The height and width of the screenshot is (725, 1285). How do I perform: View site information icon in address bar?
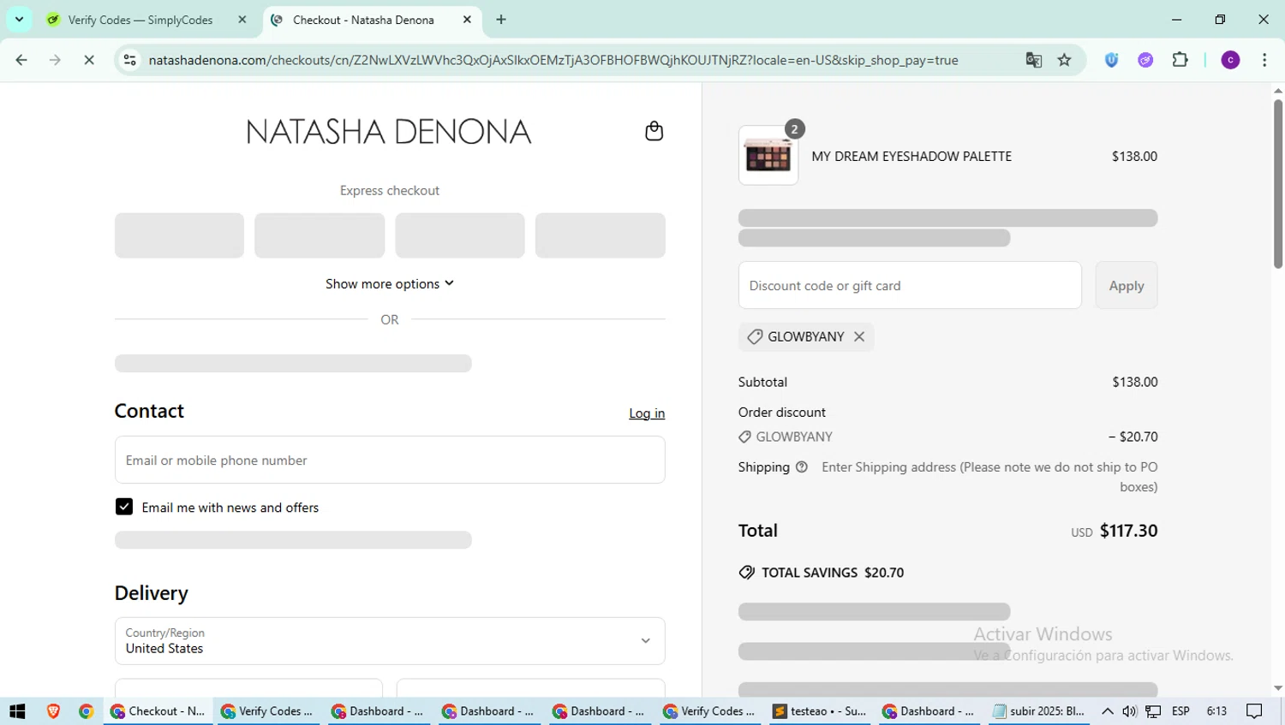[129, 60]
